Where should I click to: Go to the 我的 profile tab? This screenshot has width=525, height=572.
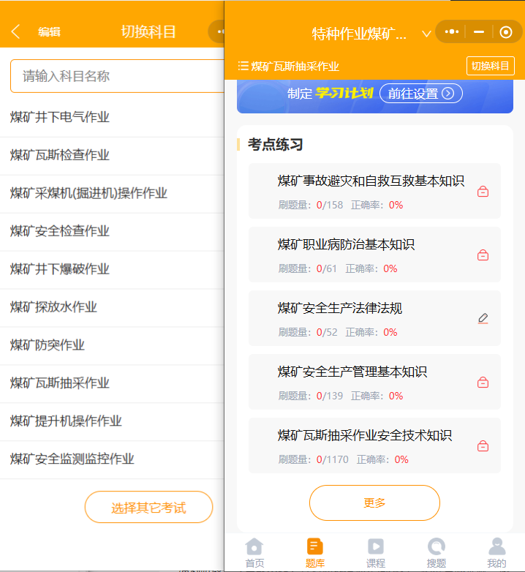click(497, 553)
